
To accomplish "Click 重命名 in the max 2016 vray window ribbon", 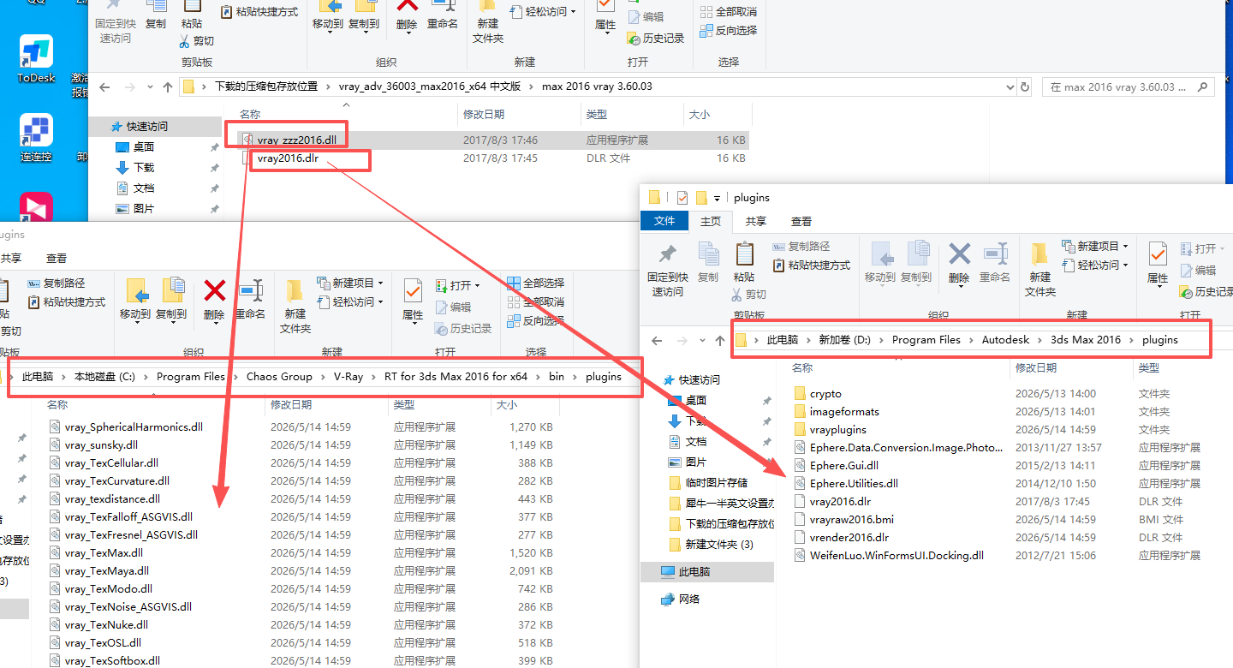I will click(443, 15).
